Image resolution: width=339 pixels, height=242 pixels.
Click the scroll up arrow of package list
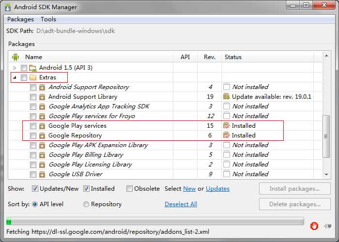(326, 56)
